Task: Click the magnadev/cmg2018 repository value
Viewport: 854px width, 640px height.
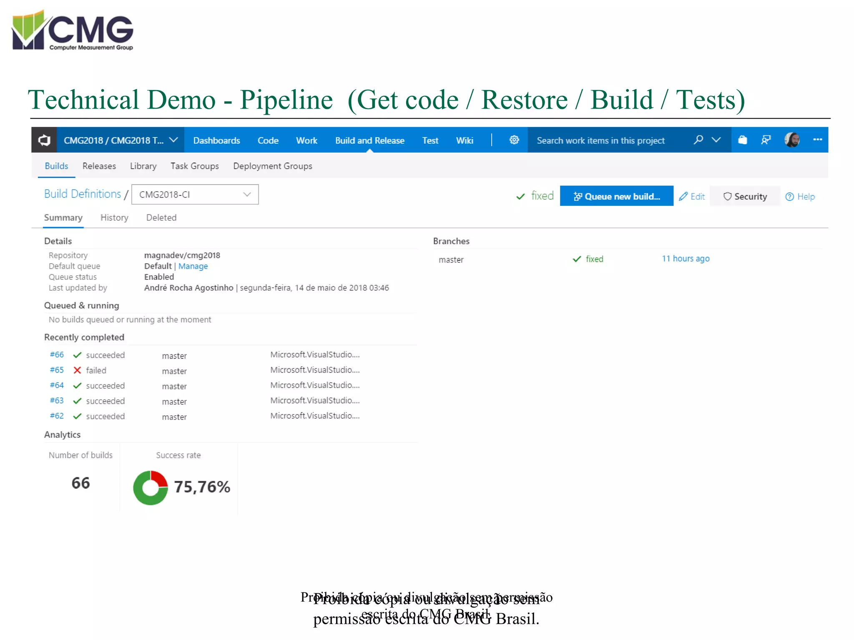Action: pyautogui.click(x=182, y=255)
